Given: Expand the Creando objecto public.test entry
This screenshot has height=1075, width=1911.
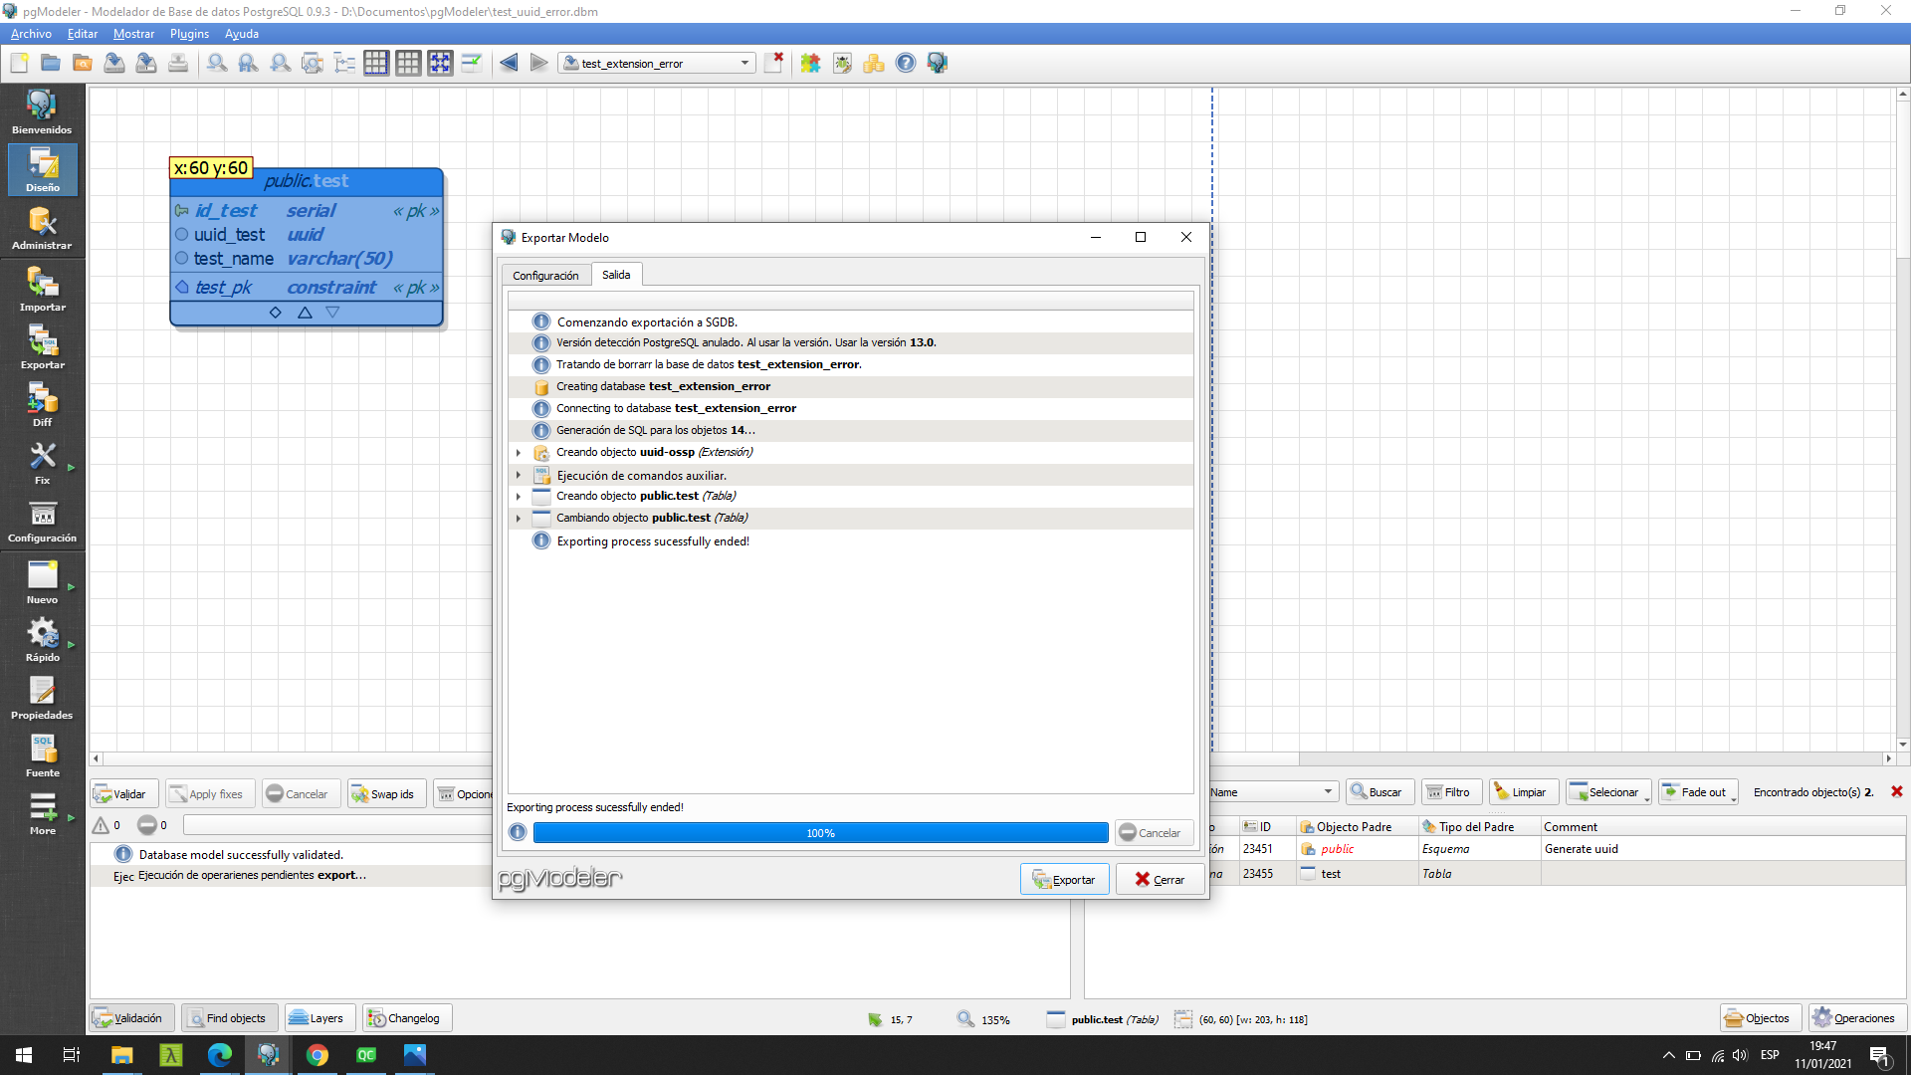Looking at the screenshot, I should (519, 496).
